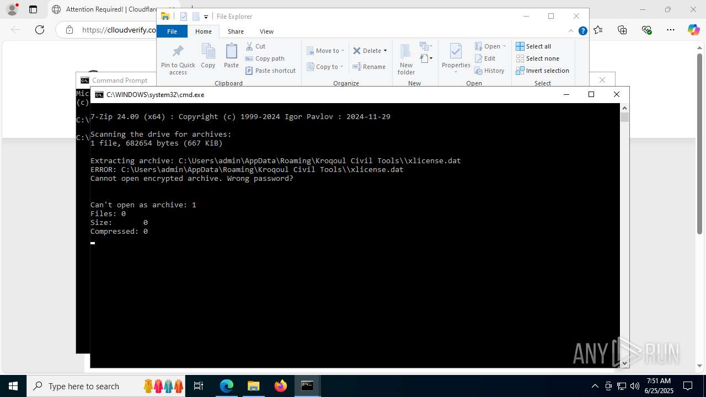The image size is (706, 397).
Task: Open Task View on the taskbar
Action: click(199, 386)
